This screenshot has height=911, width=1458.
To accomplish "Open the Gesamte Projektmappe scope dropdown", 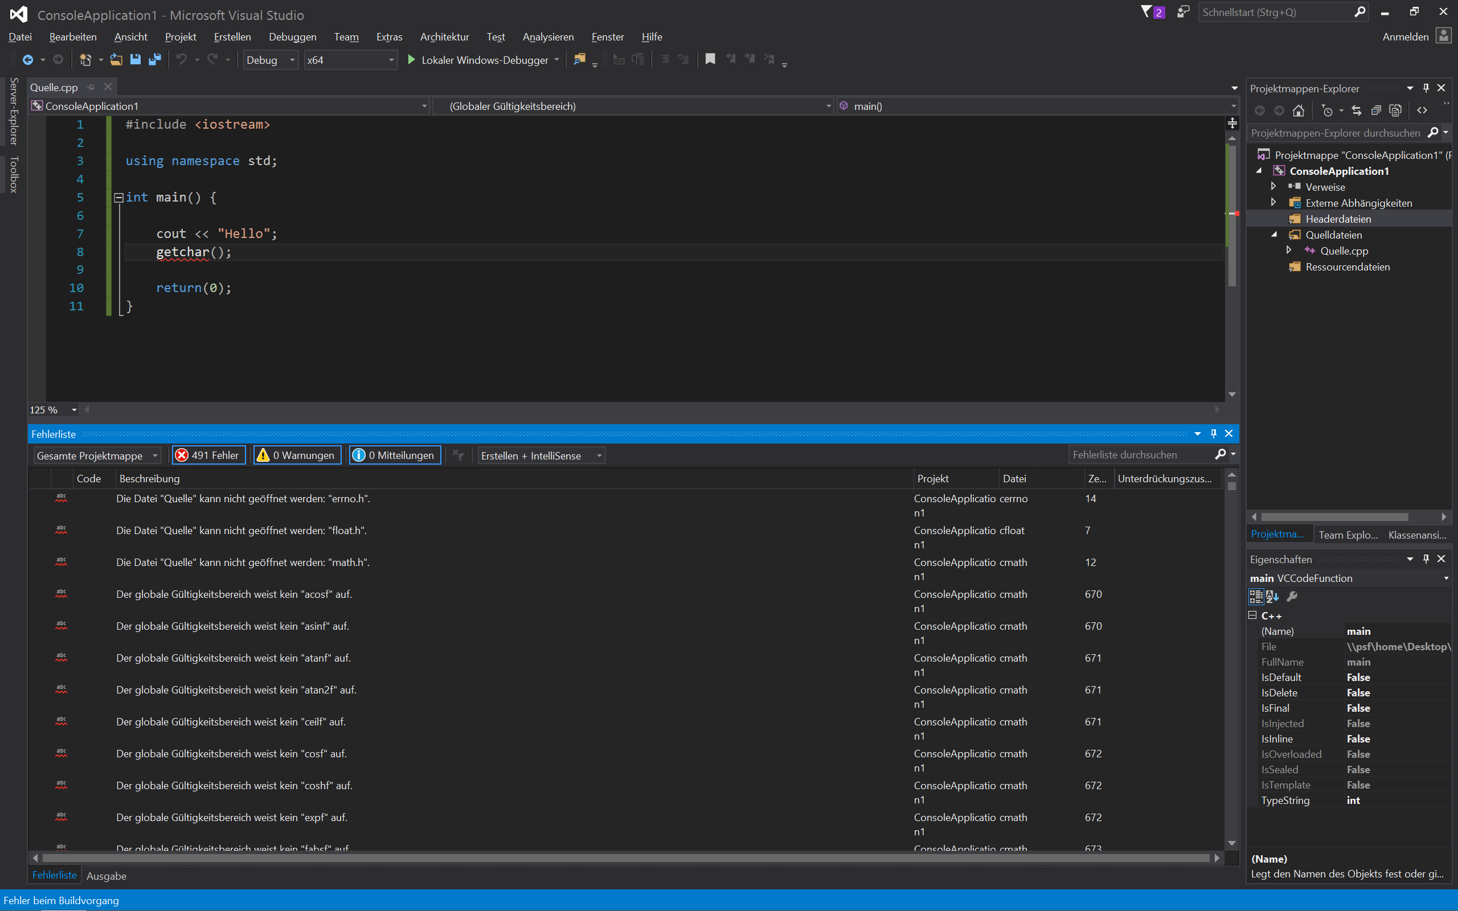I will pos(97,455).
